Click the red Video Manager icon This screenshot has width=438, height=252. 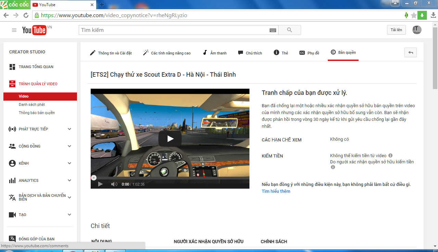[x=12, y=84]
